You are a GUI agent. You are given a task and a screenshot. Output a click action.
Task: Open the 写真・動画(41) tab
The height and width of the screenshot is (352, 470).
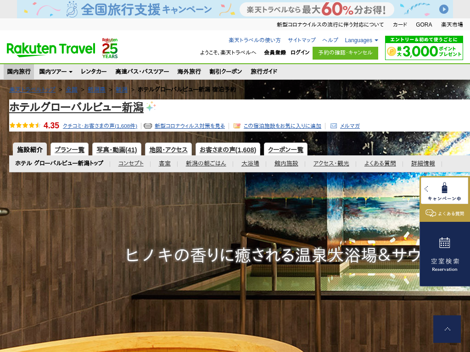(x=117, y=149)
